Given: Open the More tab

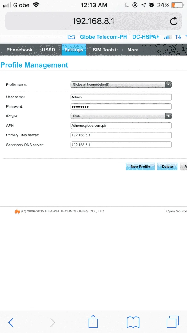Looking at the screenshot, I should (133, 50).
